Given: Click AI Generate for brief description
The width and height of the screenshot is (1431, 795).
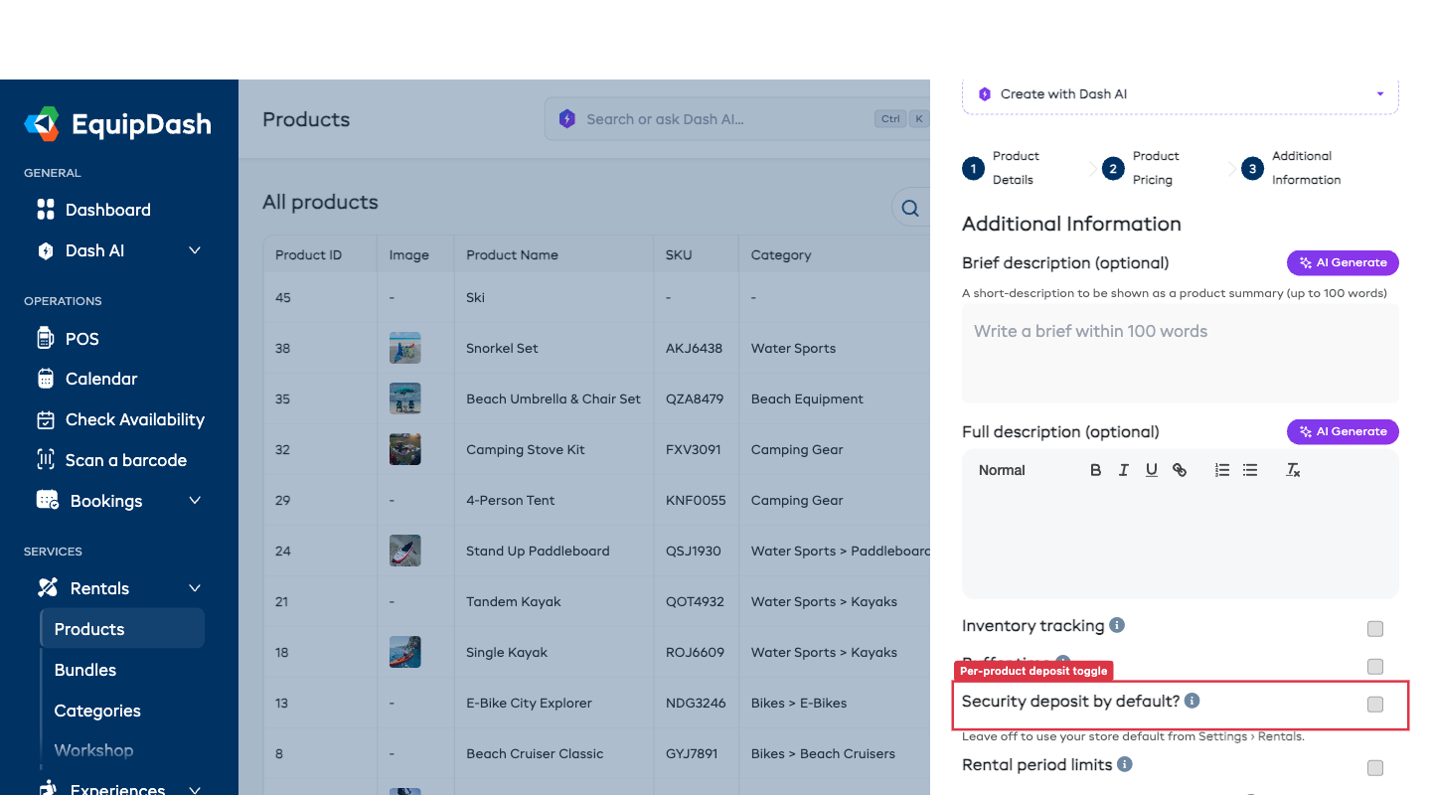Looking at the screenshot, I should tap(1343, 262).
